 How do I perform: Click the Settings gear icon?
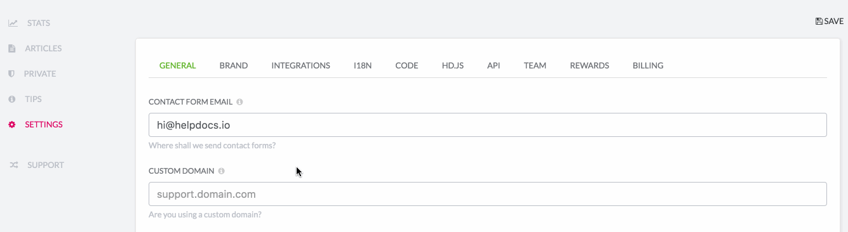click(x=11, y=124)
